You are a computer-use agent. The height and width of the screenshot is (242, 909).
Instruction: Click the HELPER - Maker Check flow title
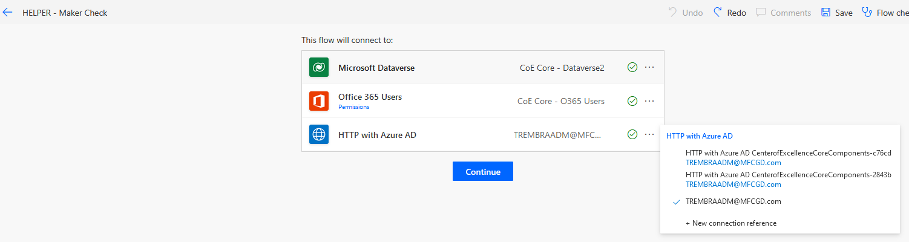coord(65,13)
